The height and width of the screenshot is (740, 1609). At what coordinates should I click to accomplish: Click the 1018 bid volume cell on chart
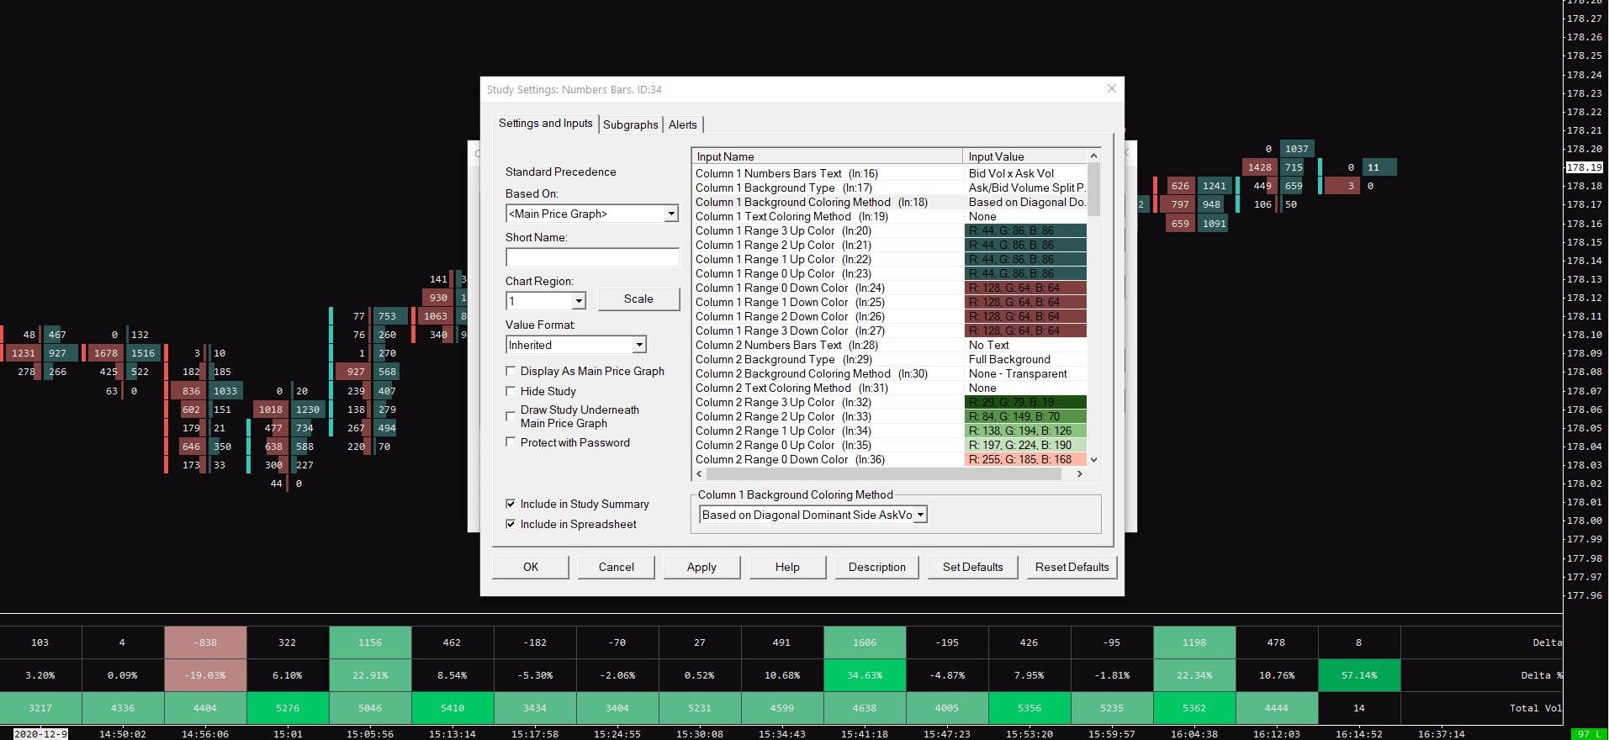[x=271, y=410]
